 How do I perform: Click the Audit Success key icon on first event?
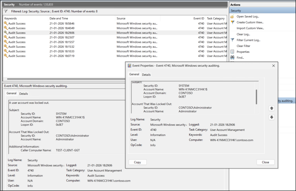click(x=6, y=24)
